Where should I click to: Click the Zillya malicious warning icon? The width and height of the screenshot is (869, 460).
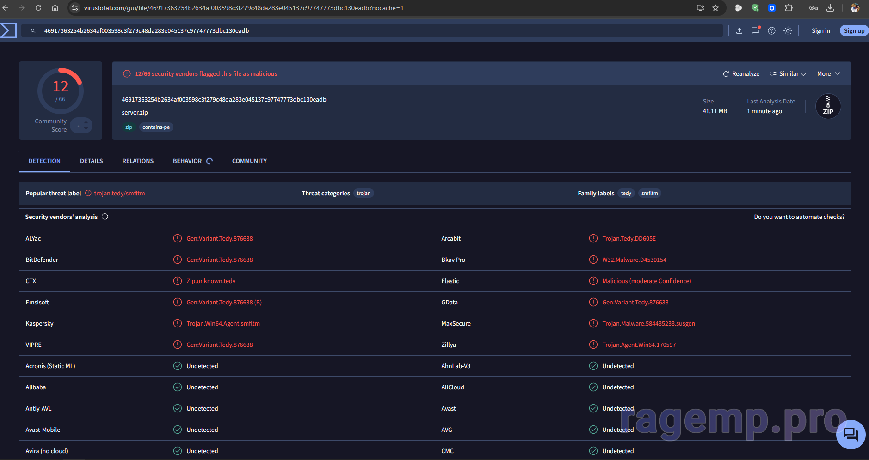click(593, 345)
